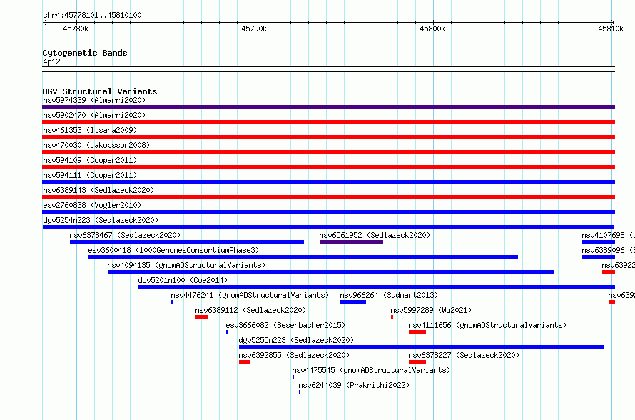Click the esv3666082 (Besenbacher2015) text label
Viewport: 635px width, 420px height.
pyautogui.click(x=285, y=325)
